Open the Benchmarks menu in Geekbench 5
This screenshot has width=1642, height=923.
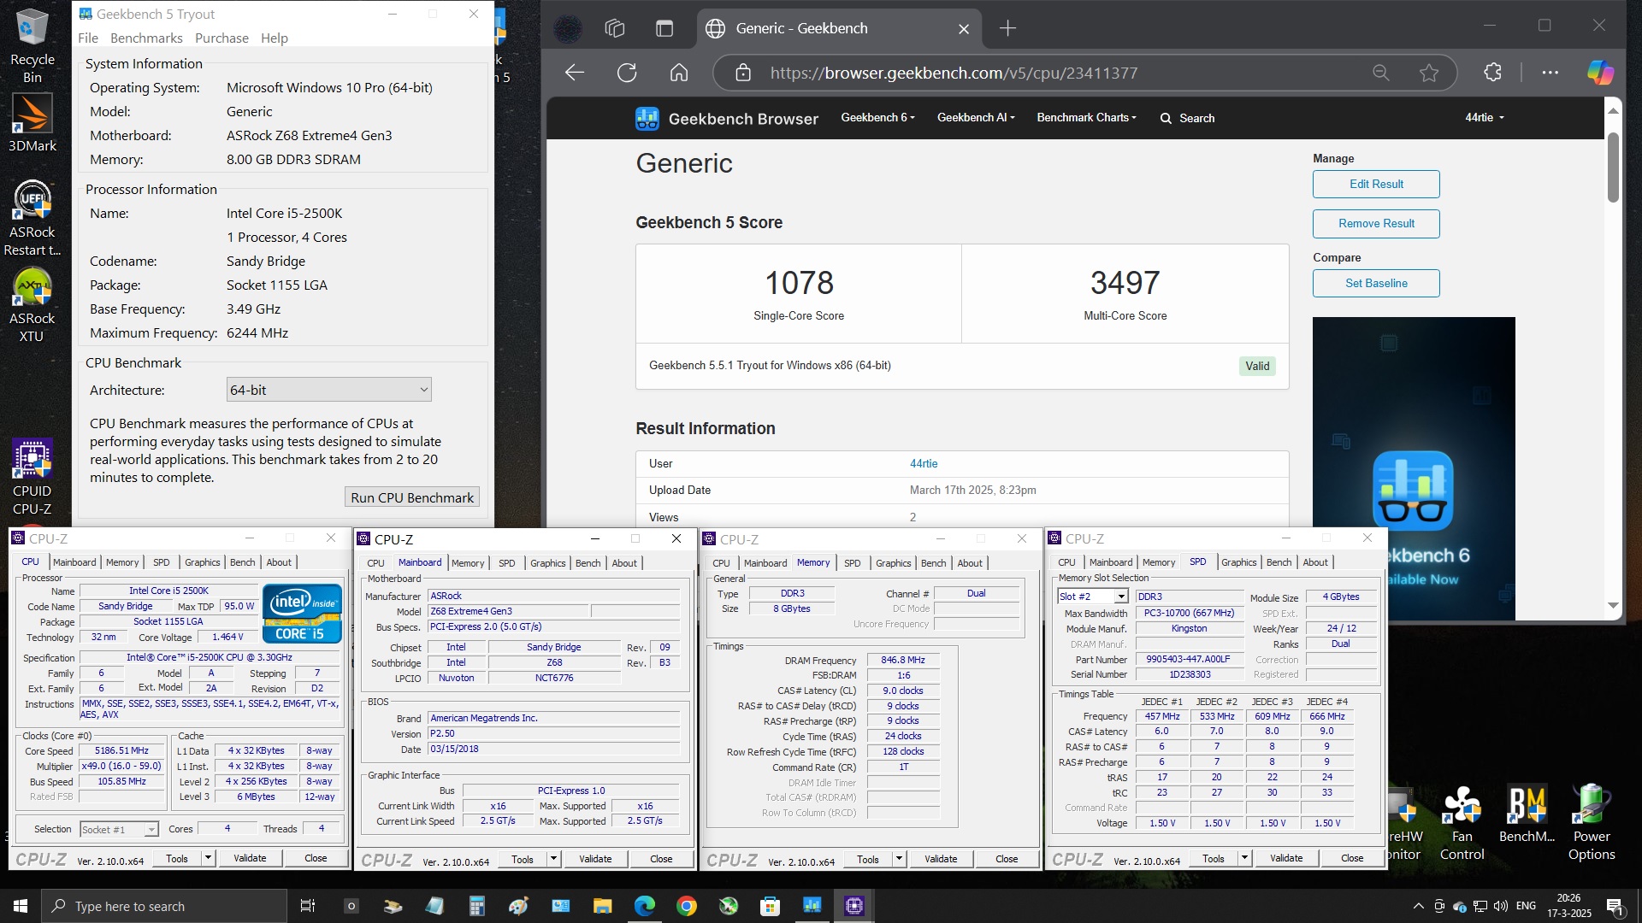coord(146,38)
